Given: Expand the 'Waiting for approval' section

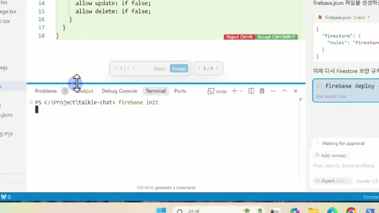Looking at the screenshot, I should 340,143.
